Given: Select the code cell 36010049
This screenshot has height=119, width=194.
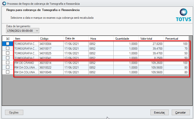Looking at the screenshot, I should pos(51,72).
